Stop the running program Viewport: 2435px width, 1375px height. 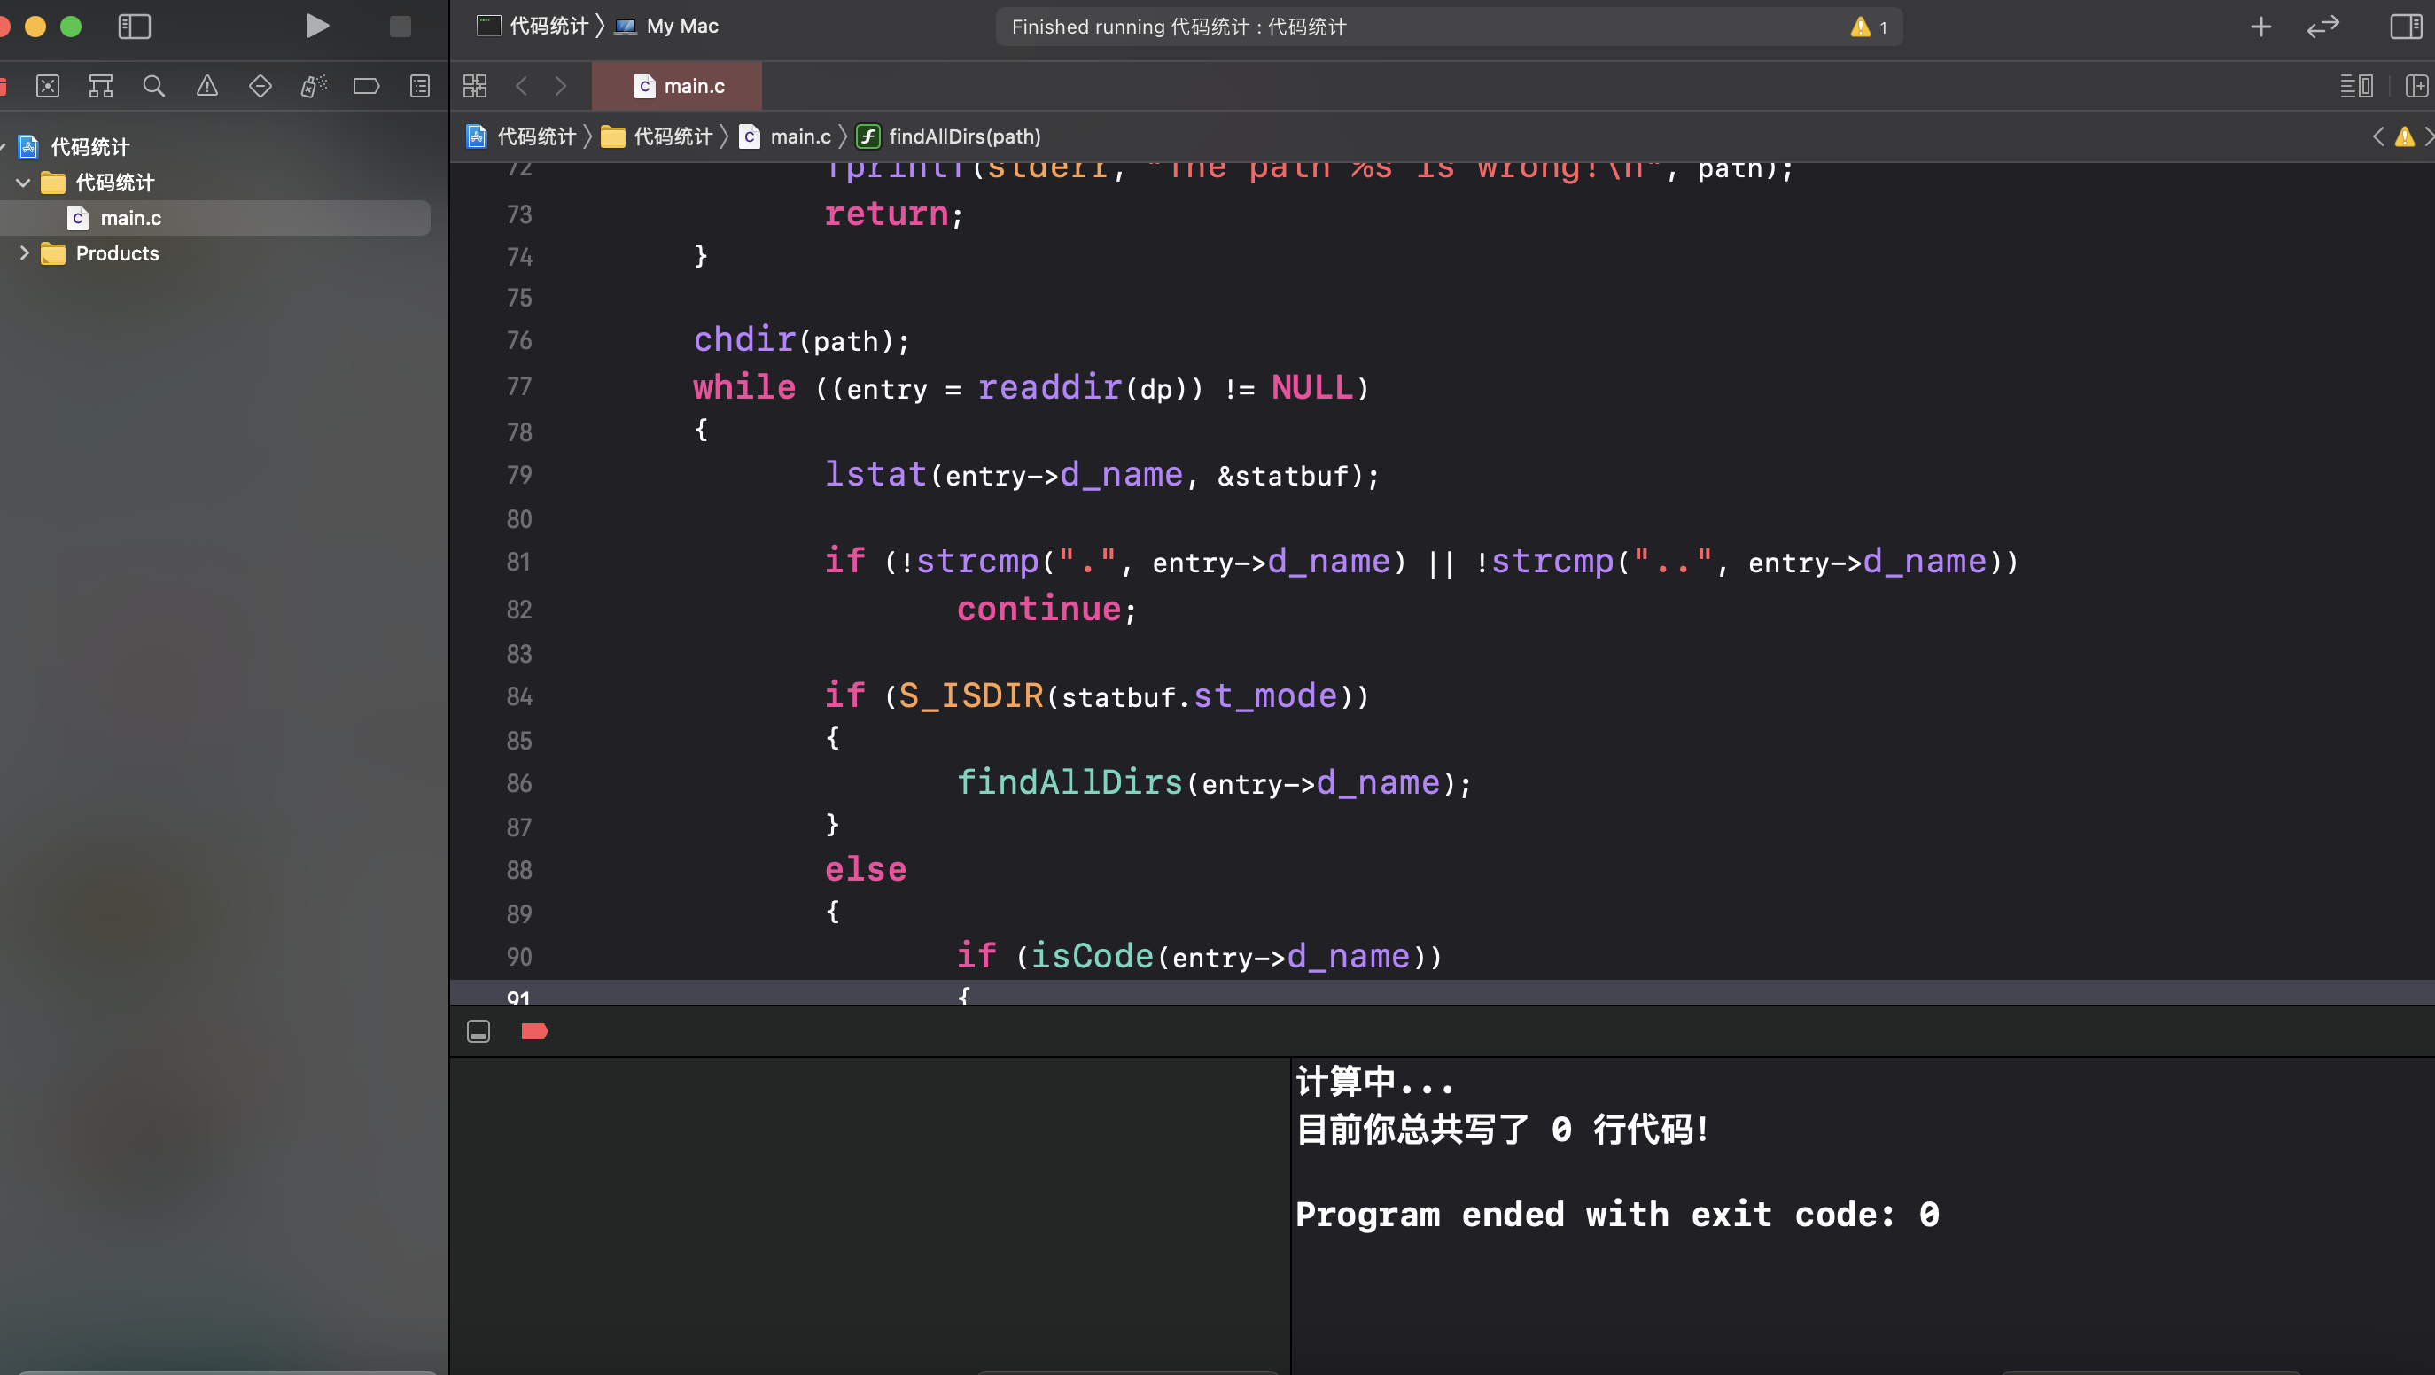pyautogui.click(x=400, y=27)
